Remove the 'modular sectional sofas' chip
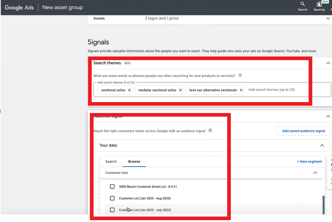The image size is (332, 222). [180, 90]
